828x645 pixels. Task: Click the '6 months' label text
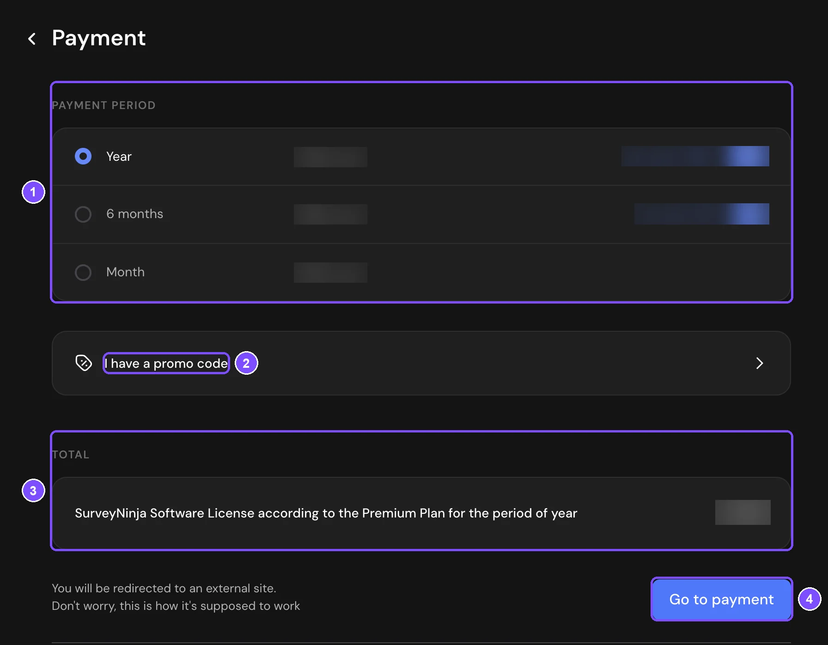tap(134, 214)
